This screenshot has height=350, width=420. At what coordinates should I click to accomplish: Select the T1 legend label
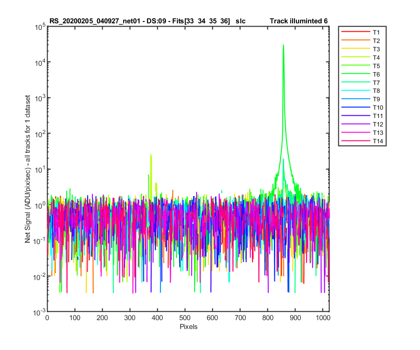[x=376, y=32]
